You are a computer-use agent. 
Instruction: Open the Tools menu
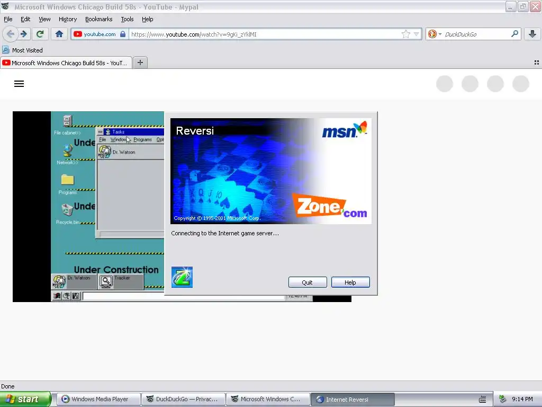[127, 19]
